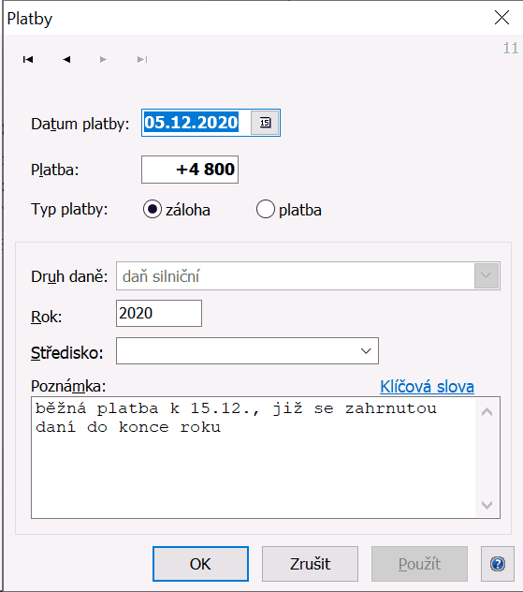Open help with question mark icon
This screenshot has height=592, width=523.
(498, 564)
